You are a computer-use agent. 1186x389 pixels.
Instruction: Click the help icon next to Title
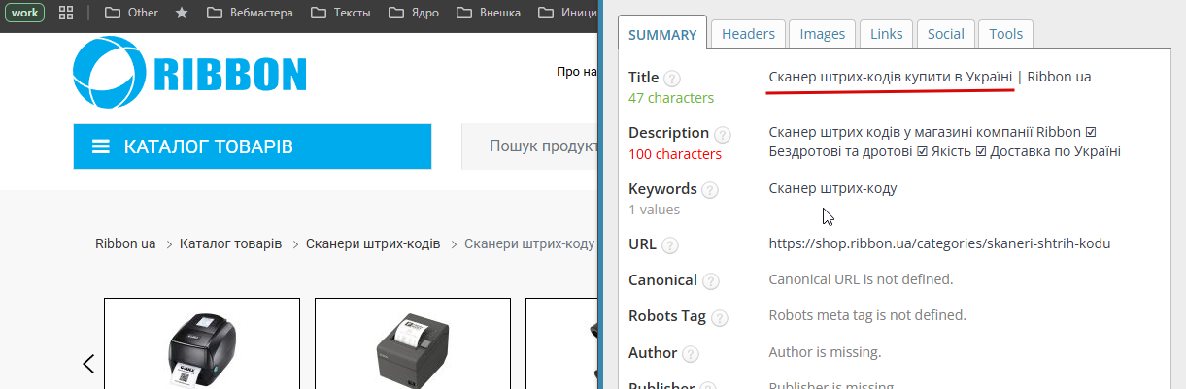point(672,79)
